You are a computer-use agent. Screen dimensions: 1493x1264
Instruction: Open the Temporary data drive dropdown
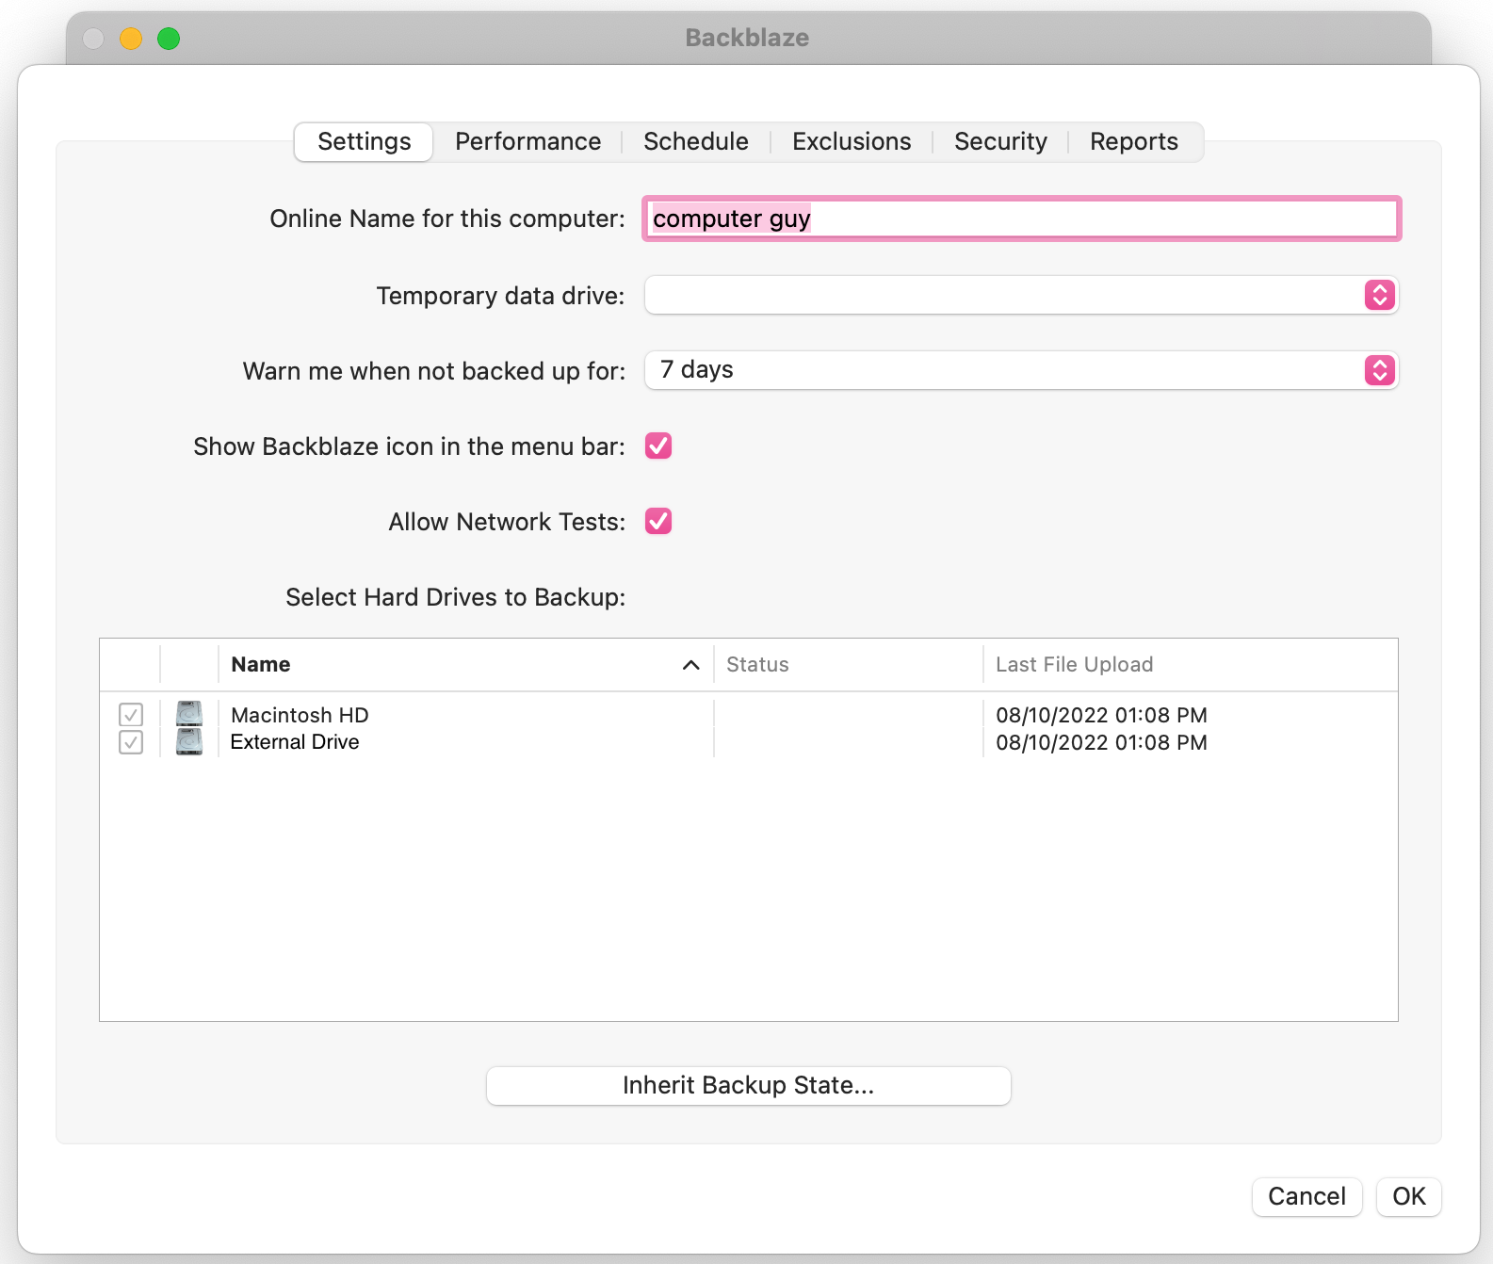[x=1021, y=295]
